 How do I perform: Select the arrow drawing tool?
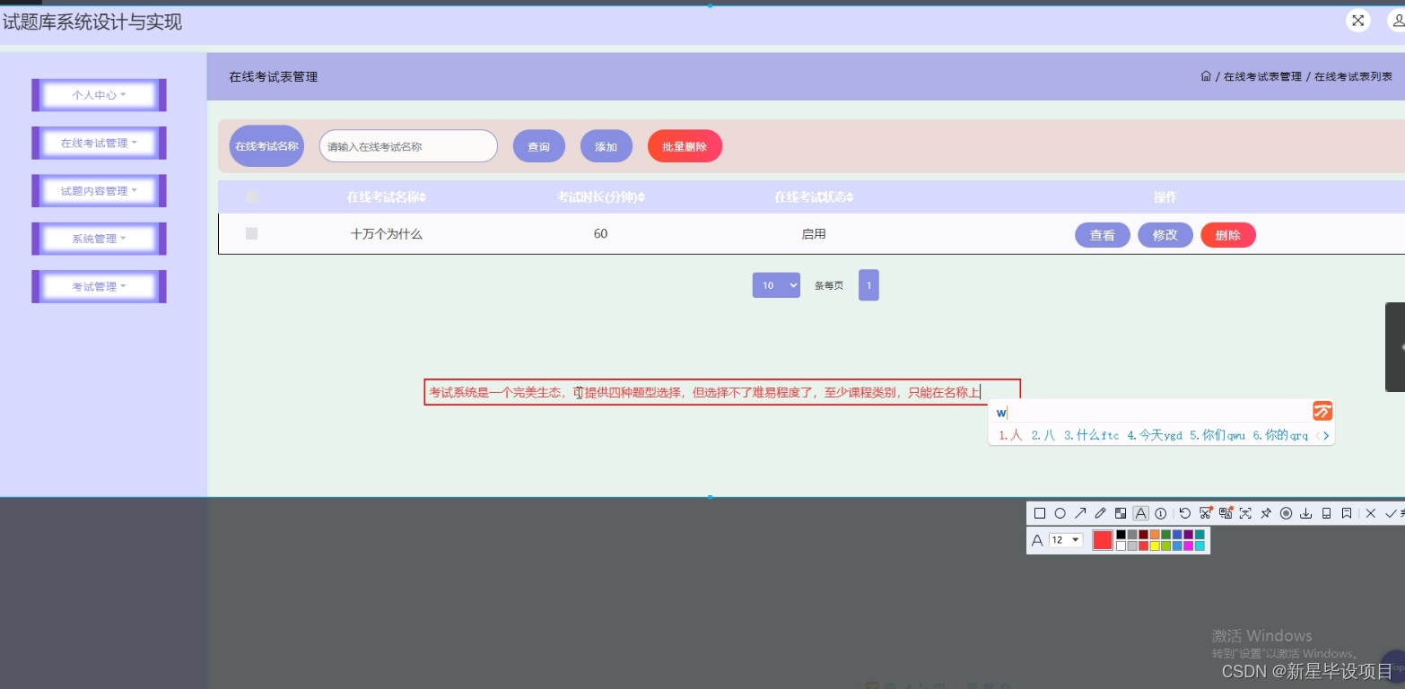(1080, 513)
